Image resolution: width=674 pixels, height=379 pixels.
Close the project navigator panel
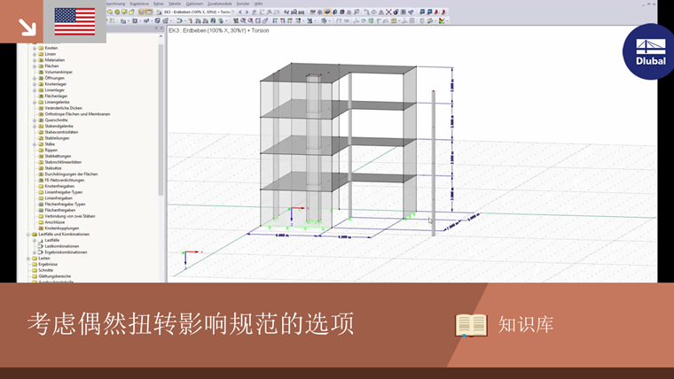click(x=161, y=28)
